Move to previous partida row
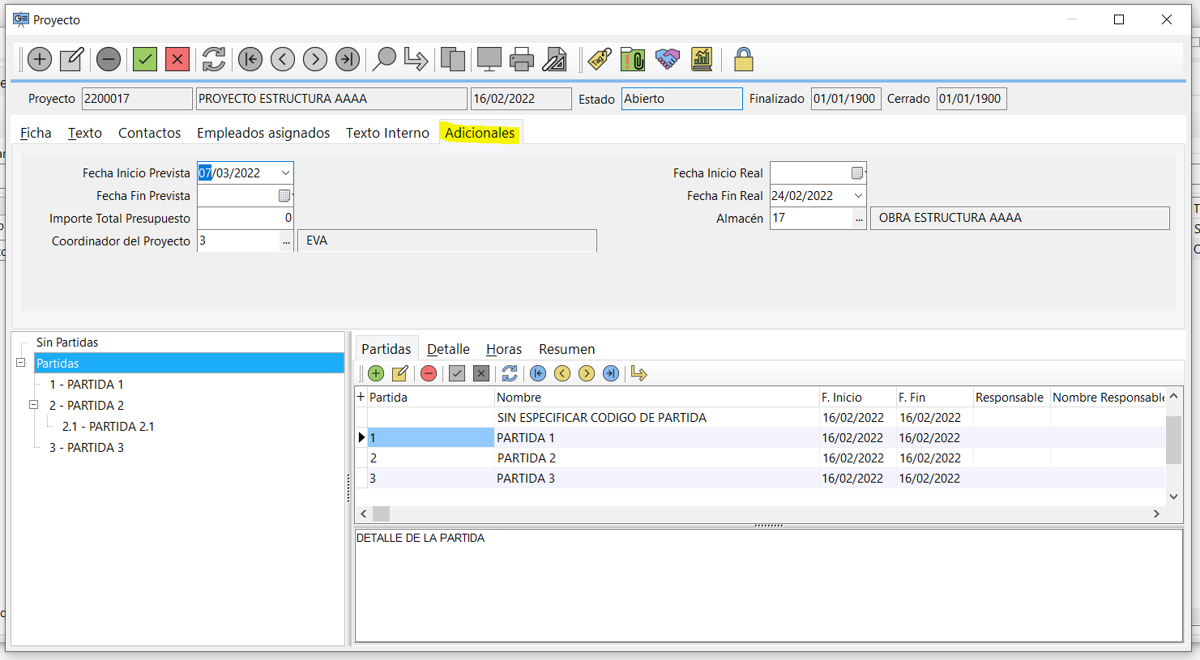This screenshot has height=660, width=1200. (562, 373)
